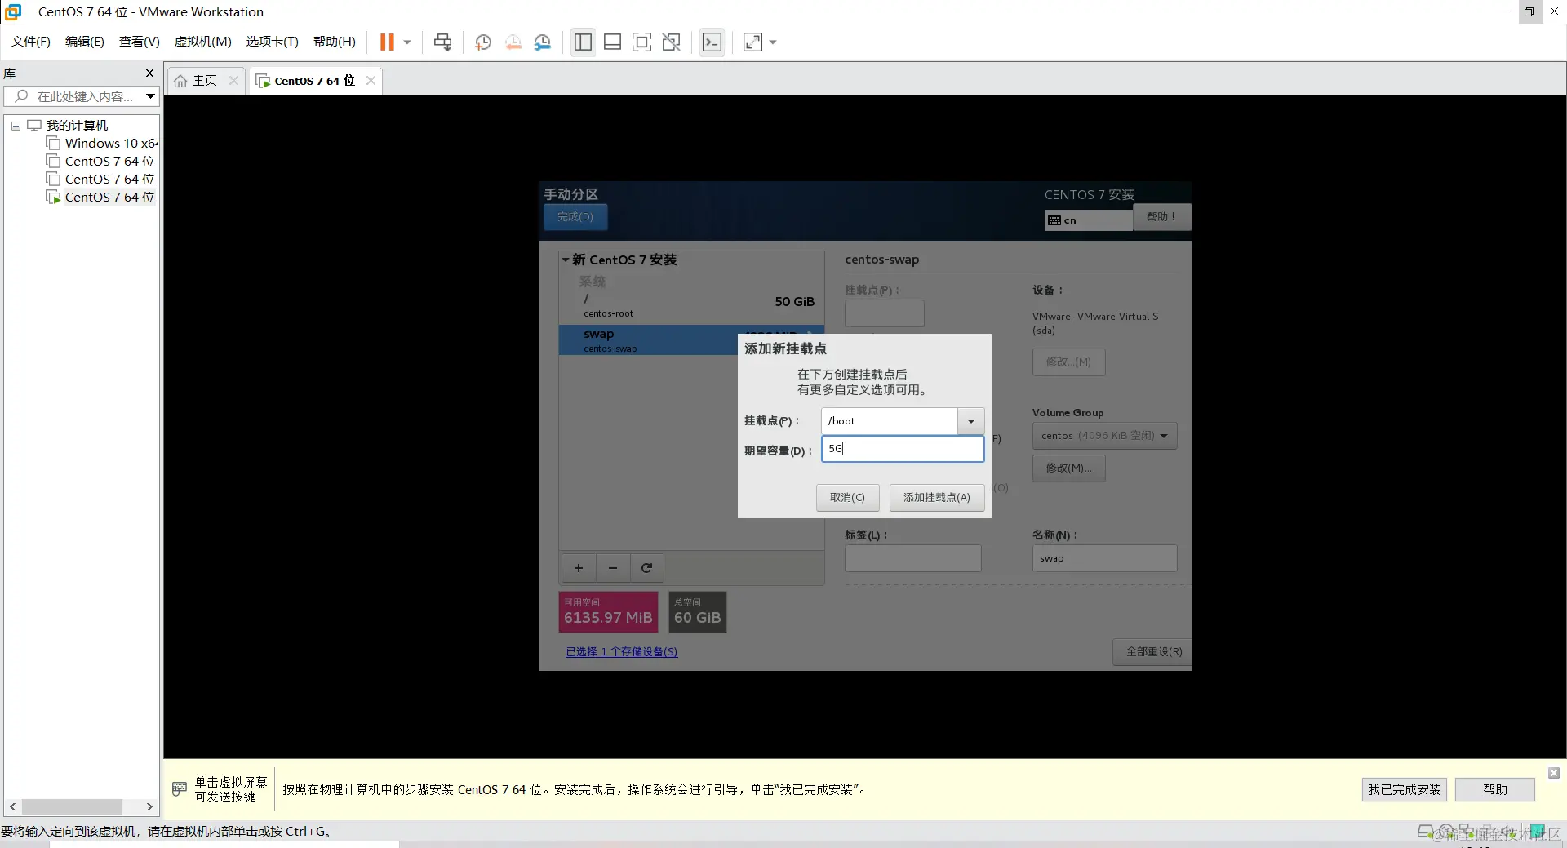Revert the virtual machine to a snapshot
1567x848 pixels.
pyautogui.click(x=513, y=42)
